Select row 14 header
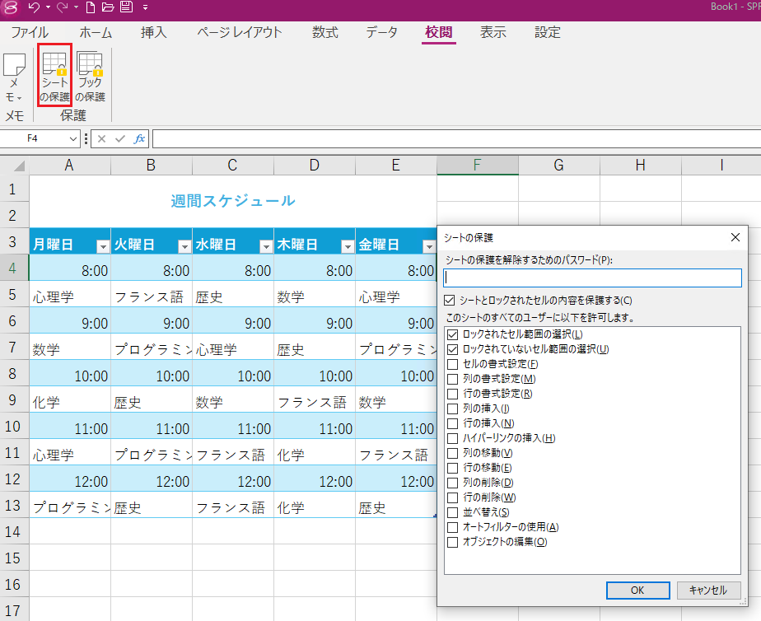 pyautogui.click(x=14, y=532)
